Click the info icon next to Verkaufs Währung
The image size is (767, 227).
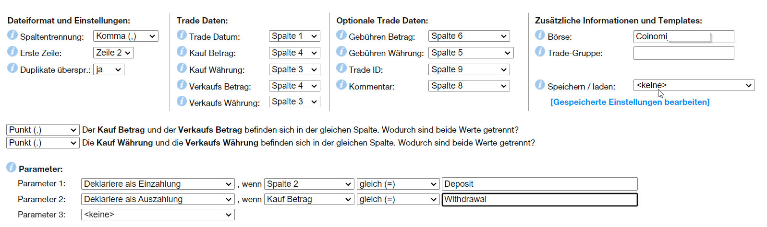[182, 101]
